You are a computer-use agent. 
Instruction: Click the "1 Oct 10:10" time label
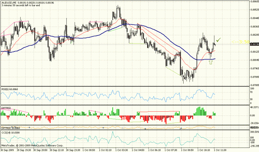pyautogui.click(x=203, y=150)
